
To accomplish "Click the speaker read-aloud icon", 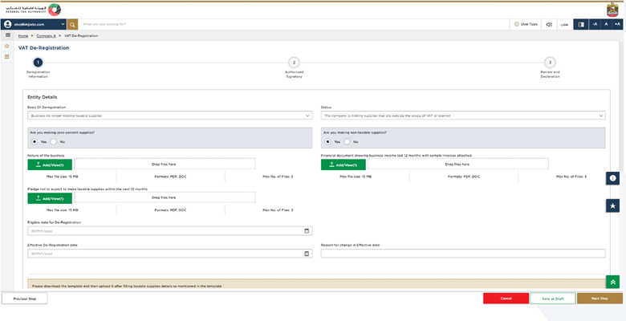I will (549, 24).
